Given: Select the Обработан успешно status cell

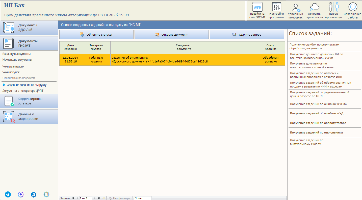Looking at the screenshot, I should (x=271, y=60).
